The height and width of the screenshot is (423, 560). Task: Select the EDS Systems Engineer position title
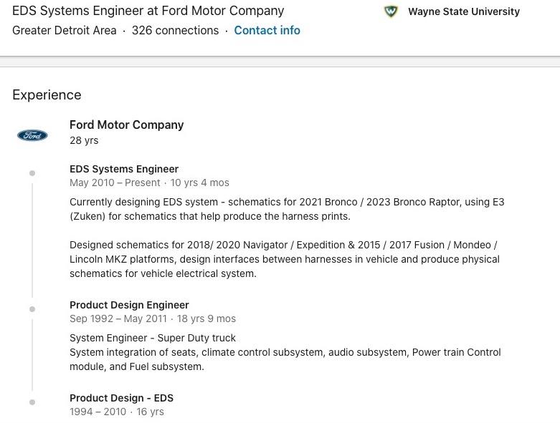[124, 169]
